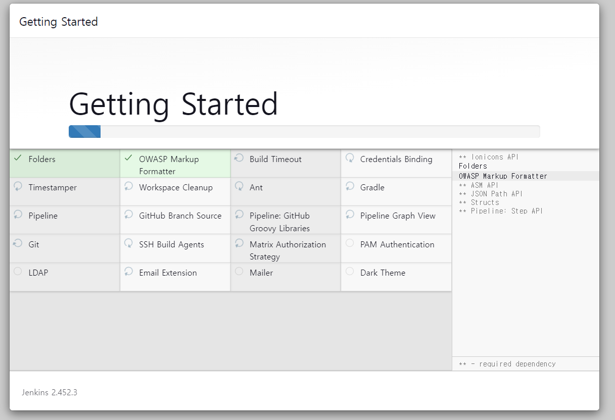Click the spinner icon next to Build Timeout

(239, 158)
